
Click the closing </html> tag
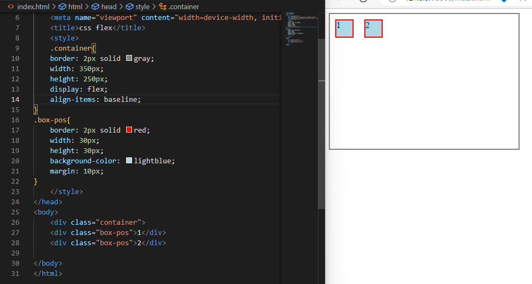tap(48, 273)
